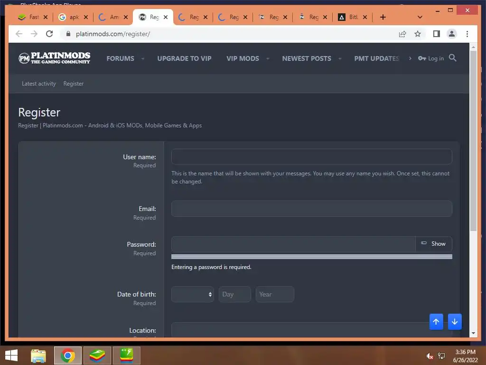This screenshot has height=365, width=486.
Task: Open the site search magnifier icon
Action: pyautogui.click(x=452, y=58)
